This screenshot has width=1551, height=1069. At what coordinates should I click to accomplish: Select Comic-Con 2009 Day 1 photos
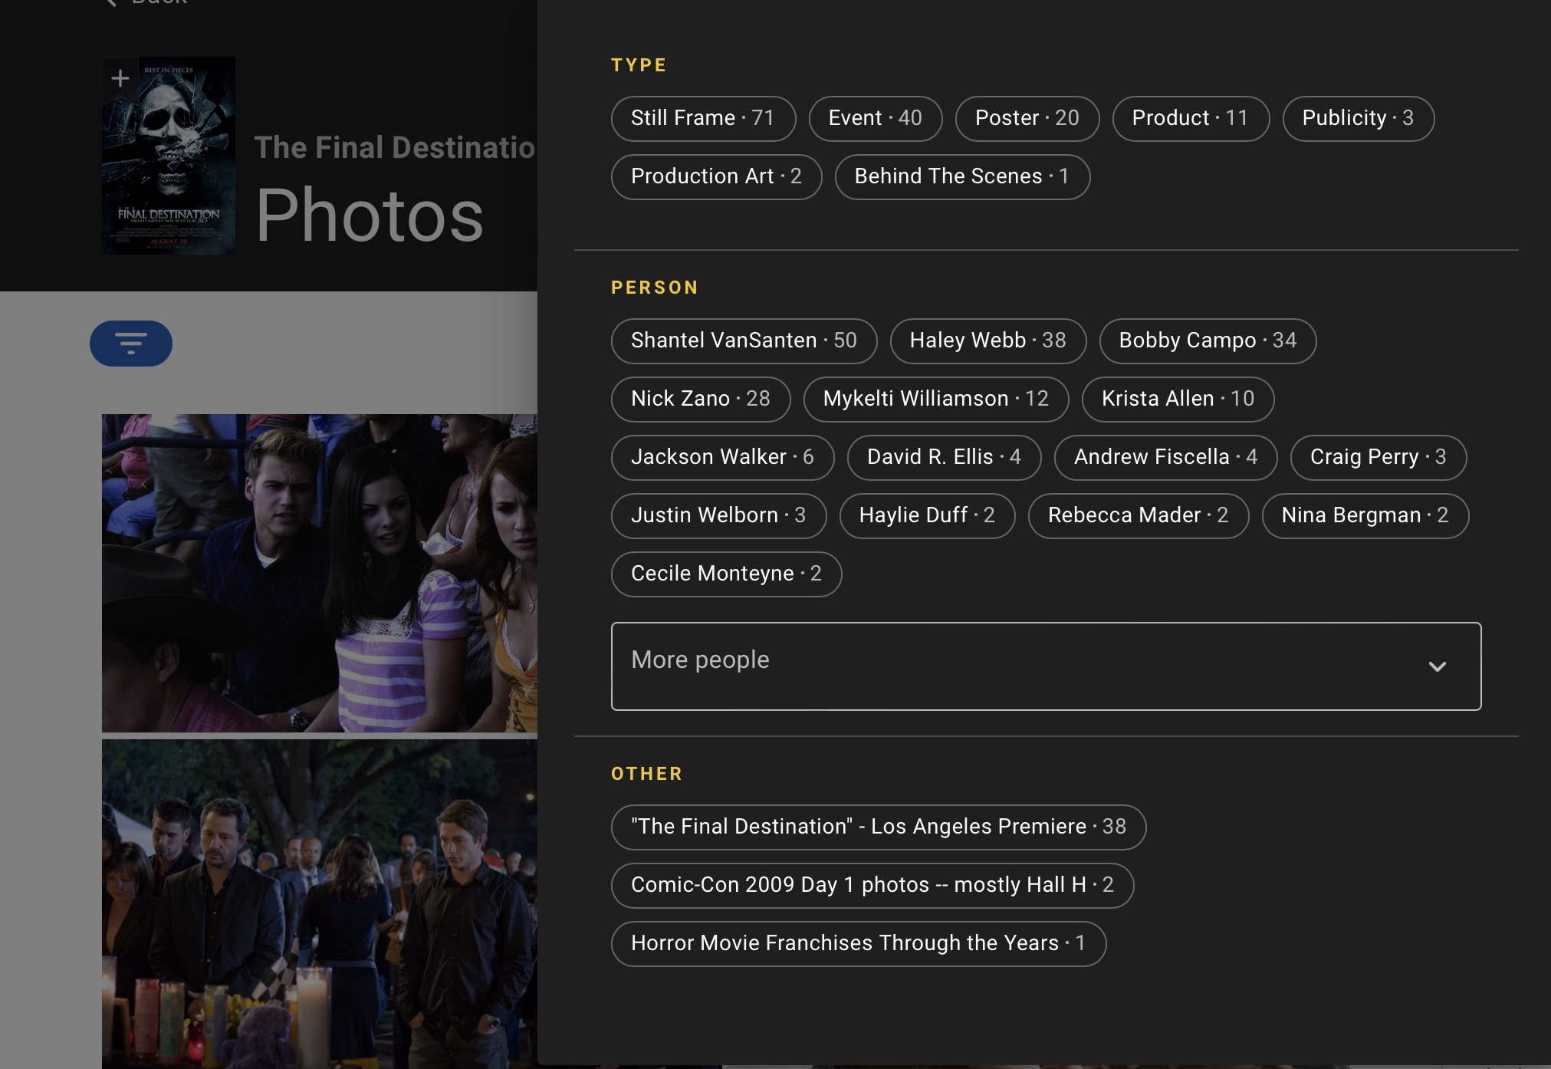point(872,885)
